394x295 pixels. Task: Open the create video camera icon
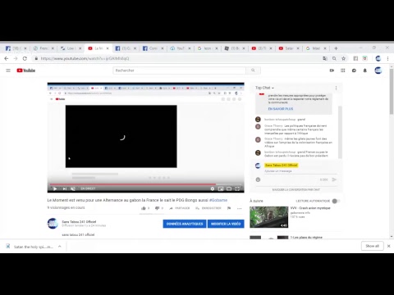pos(332,70)
